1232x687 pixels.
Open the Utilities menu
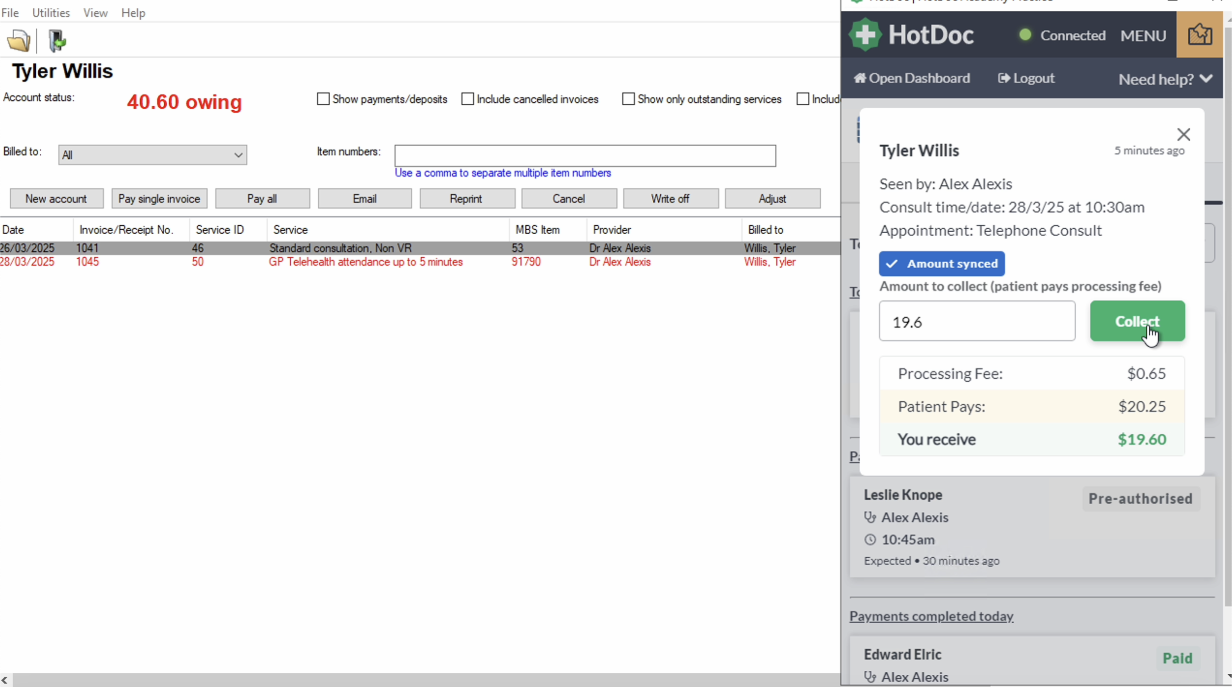point(51,13)
